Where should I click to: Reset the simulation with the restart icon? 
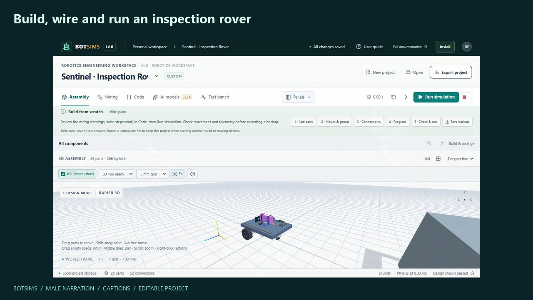(x=394, y=97)
